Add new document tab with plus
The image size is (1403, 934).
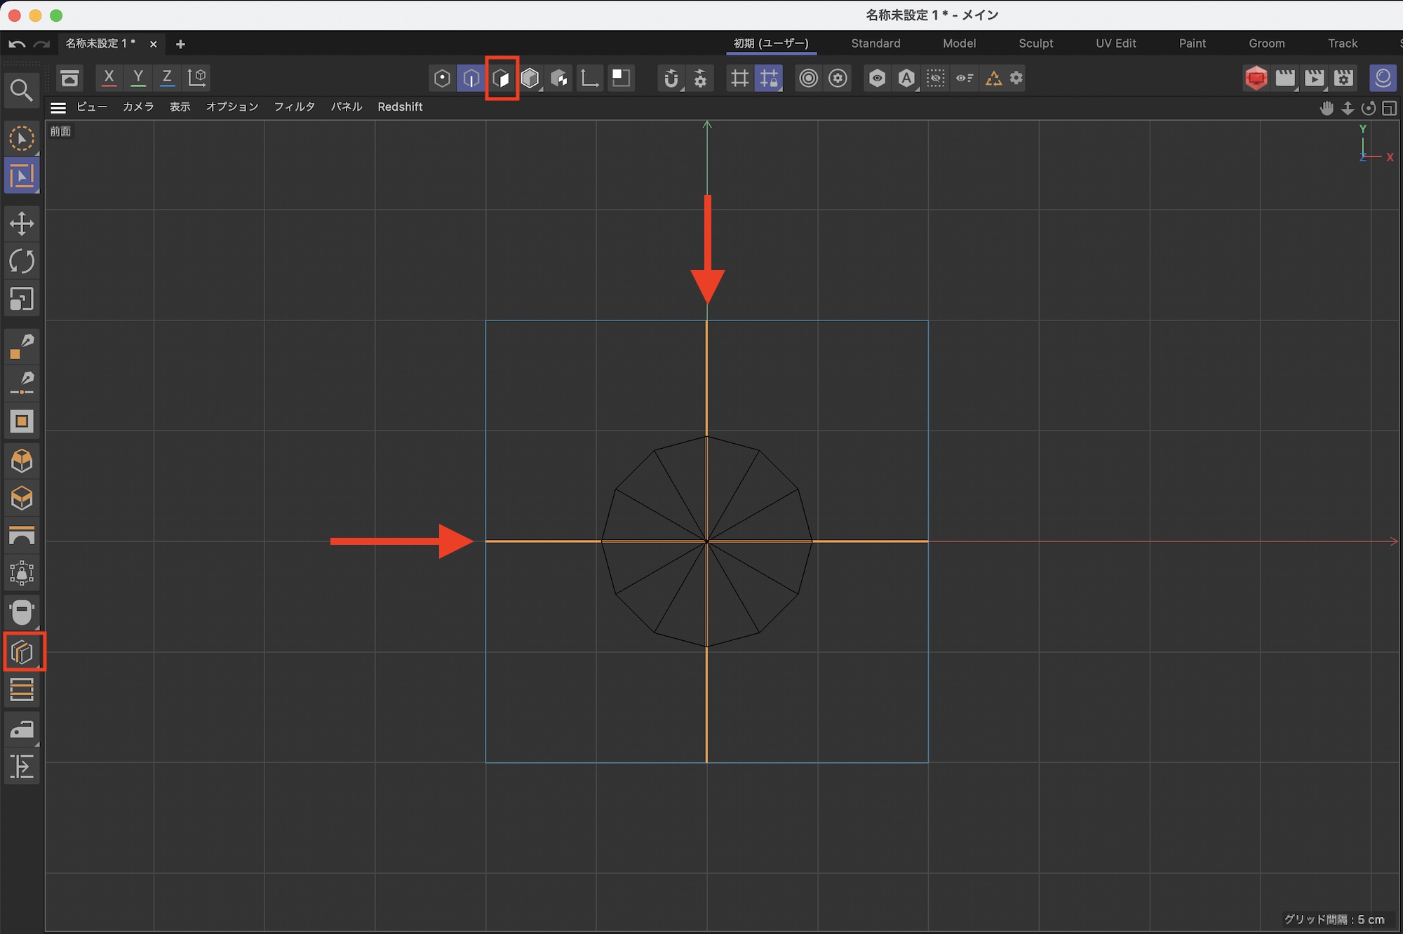[180, 44]
